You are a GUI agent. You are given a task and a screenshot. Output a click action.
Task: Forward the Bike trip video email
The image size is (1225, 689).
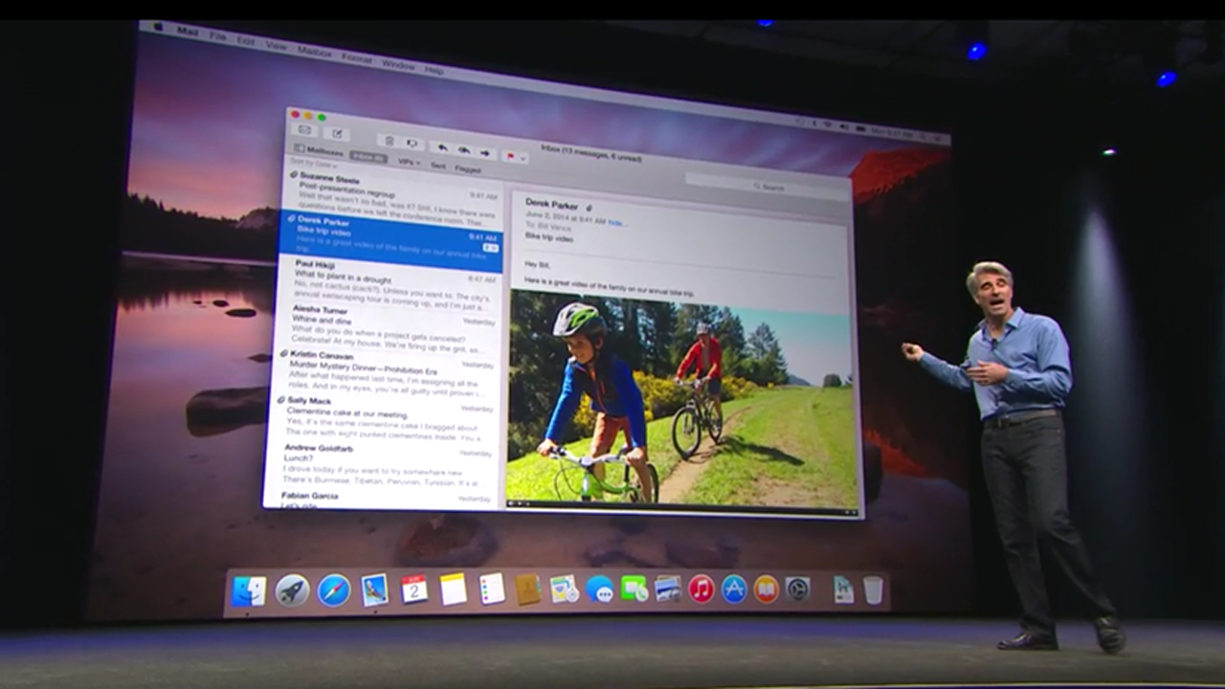(x=485, y=152)
